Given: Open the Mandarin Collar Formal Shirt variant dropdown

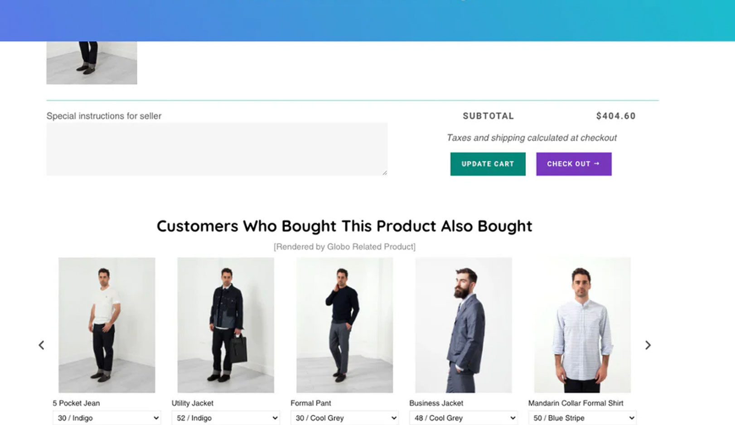Looking at the screenshot, I should pos(582,417).
